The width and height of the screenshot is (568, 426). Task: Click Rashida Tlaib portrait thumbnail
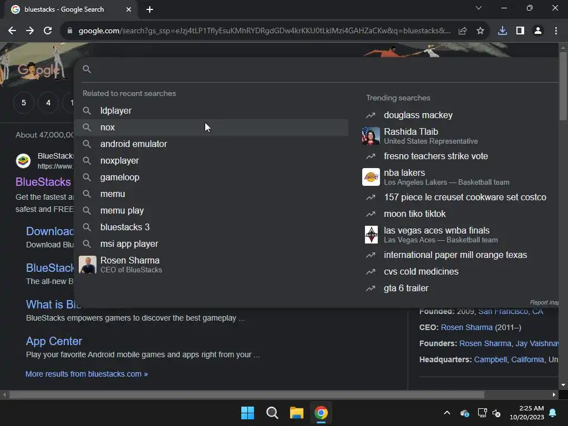click(x=371, y=136)
